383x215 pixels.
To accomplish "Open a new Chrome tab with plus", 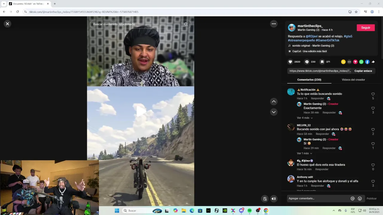I will point(54,4).
